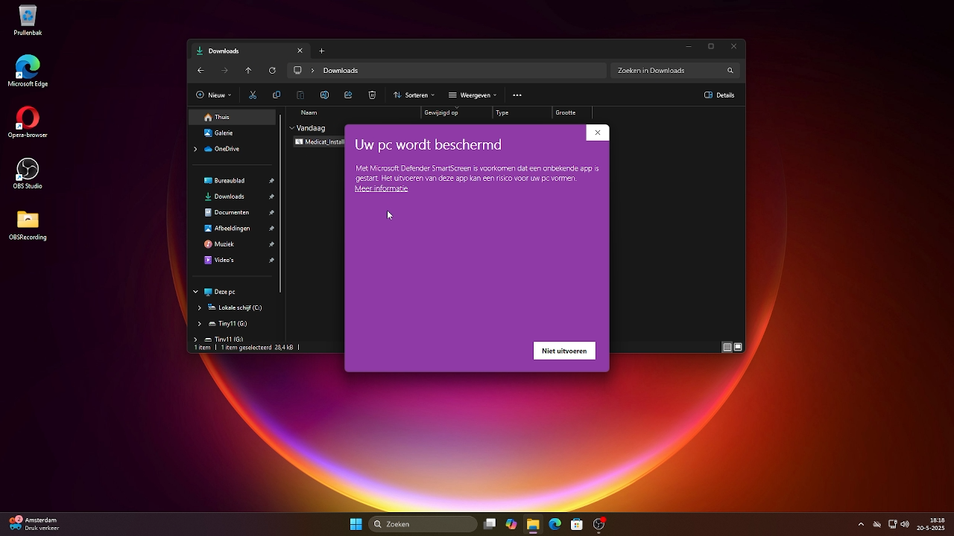The height and width of the screenshot is (536, 954).
Task: Collapse the Vandaag group
Action: (x=292, y=128)
